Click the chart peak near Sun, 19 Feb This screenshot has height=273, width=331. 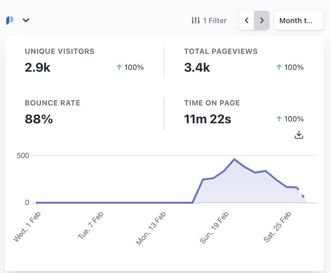coord(234,159)
